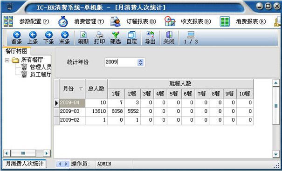Sort by the 月份 column header
Viewport: 282px width, 171px height.
[x=72, y=89]
